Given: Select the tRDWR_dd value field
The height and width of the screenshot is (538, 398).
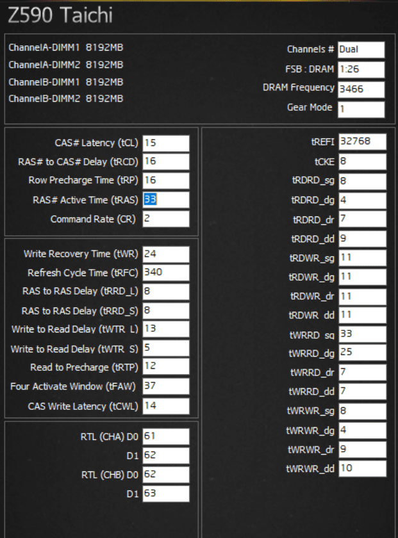Looking at the screenshot, I should click(x=363, y=315).
